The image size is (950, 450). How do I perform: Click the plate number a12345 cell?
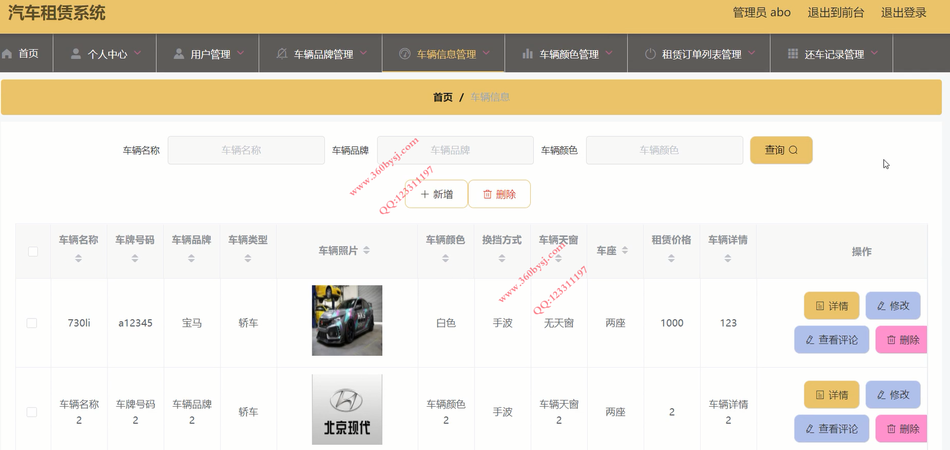pos(135,323)
